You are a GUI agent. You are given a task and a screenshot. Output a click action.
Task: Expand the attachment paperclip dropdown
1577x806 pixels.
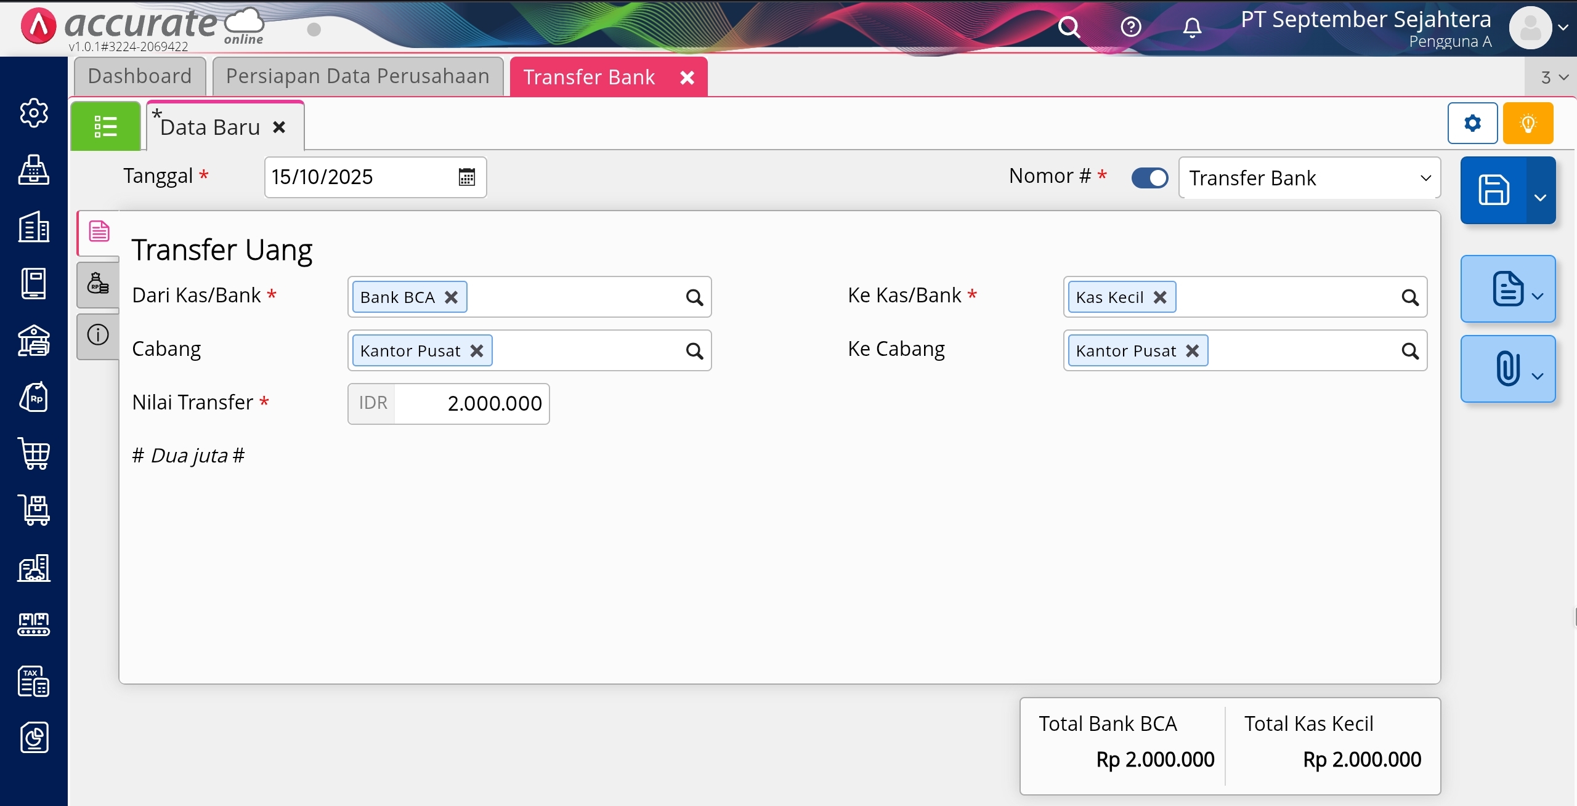pos(1538,376)
